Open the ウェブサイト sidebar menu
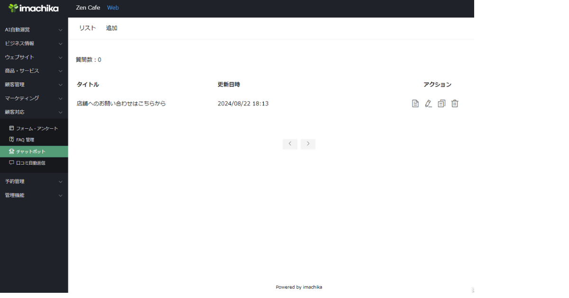This screenshot has width=569, height=298. point(34,57)
